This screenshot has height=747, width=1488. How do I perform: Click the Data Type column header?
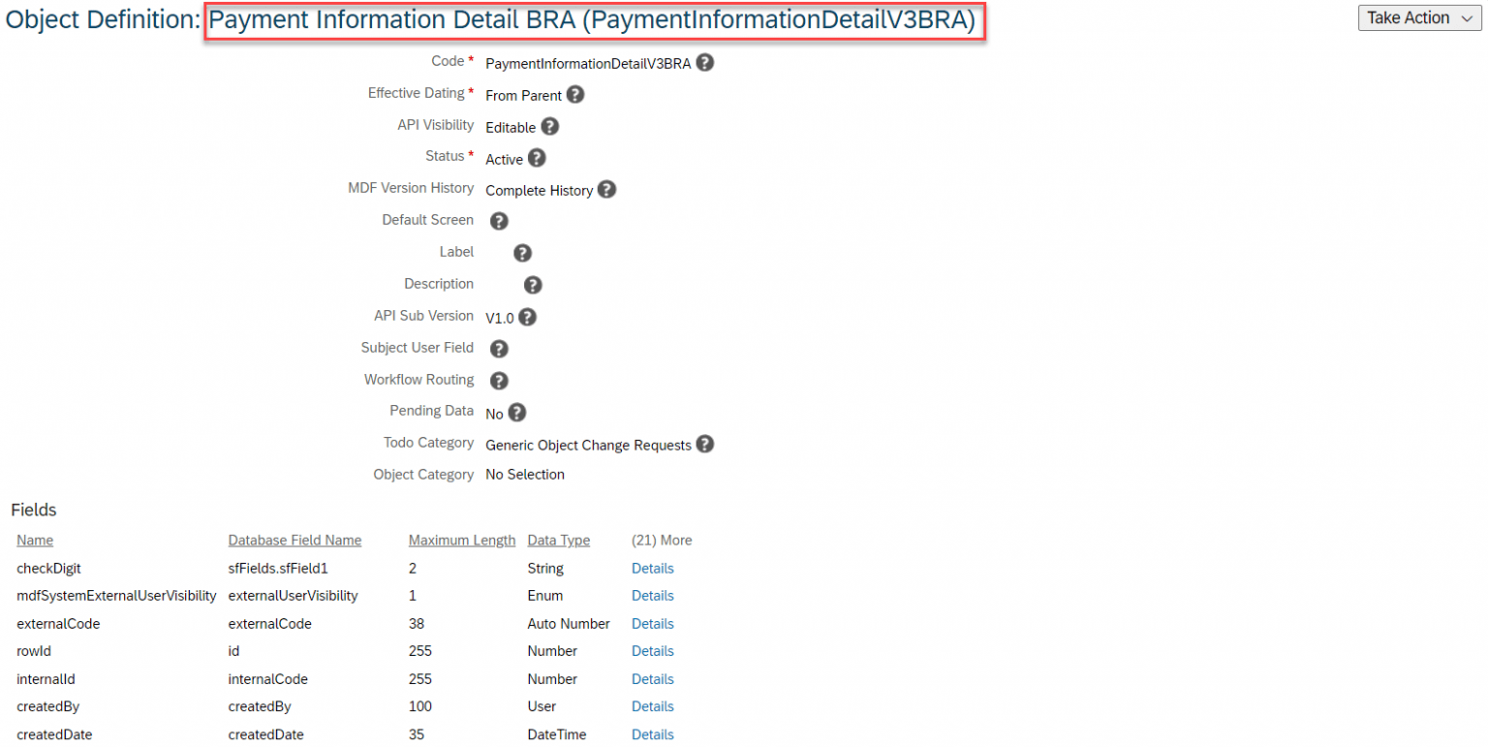[558, 541]
